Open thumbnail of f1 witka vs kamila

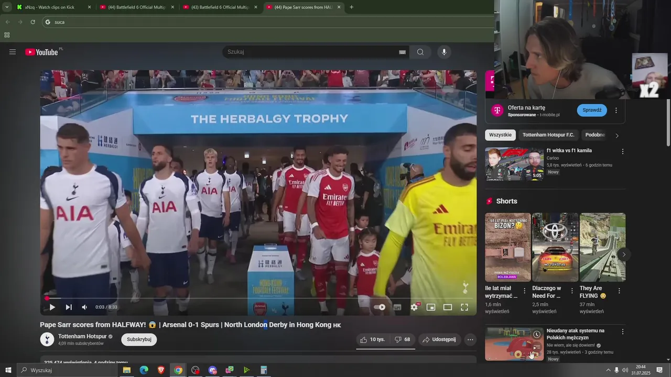(x=514, y=164)
